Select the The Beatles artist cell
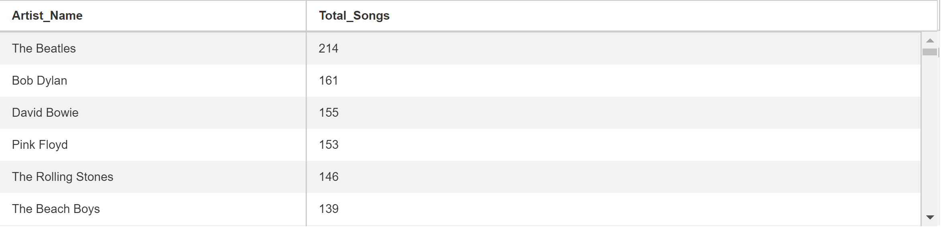Image resolution: width=941 pixels, height=227 pixels. point(153,49)
